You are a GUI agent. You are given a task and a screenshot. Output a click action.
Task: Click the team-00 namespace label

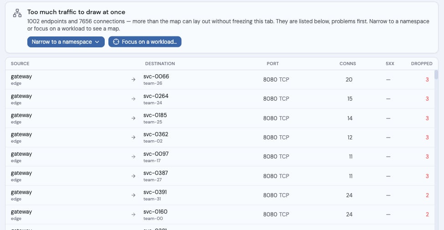[153, 219]
